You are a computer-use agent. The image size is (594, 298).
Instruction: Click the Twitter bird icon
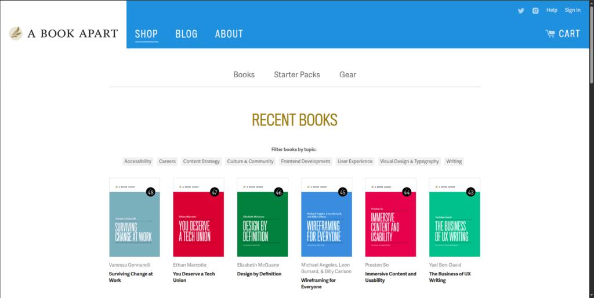pyautogui.click(x=521, y=10)
